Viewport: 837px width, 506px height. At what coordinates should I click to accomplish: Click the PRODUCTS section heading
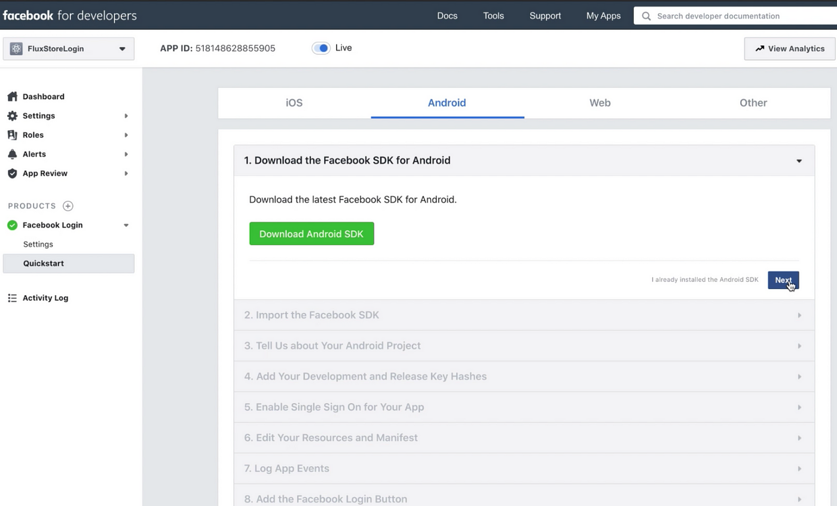32,206
